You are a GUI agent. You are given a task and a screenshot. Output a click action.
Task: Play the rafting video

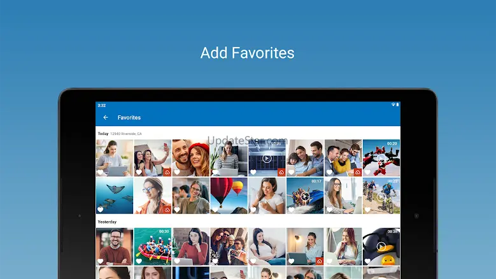coord(153,247)
